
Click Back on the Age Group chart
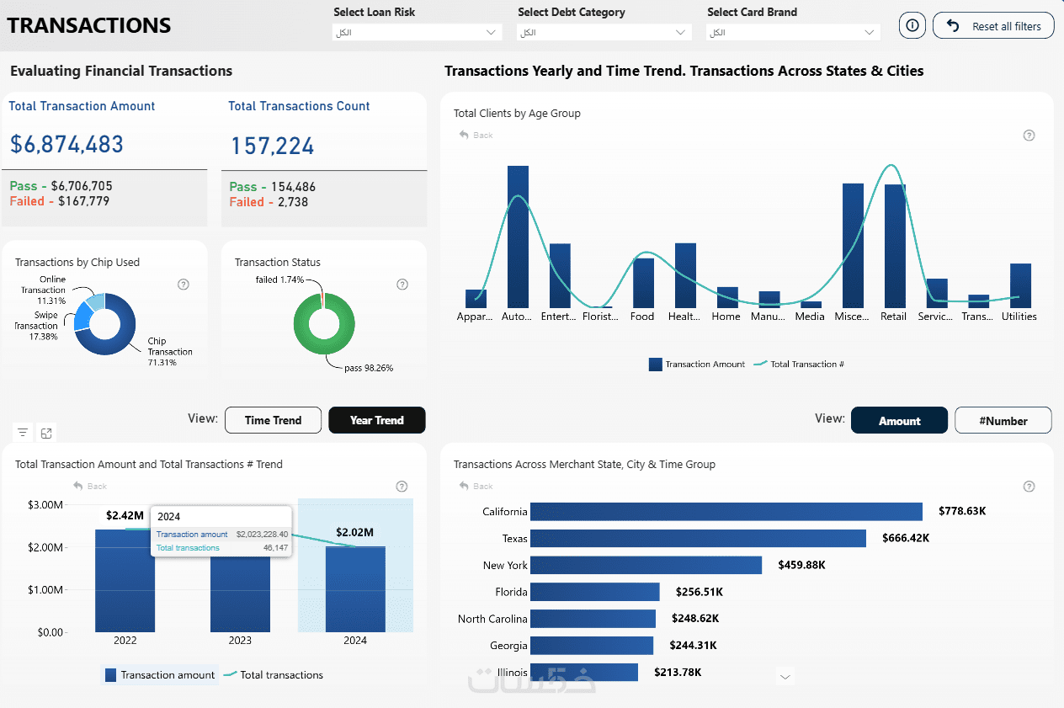(x=476, y=136)
